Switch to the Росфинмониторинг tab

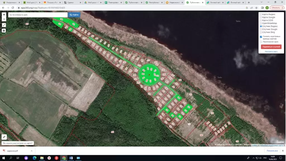(x=11, y=3)
